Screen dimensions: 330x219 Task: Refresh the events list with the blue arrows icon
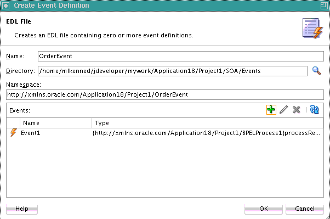315,110
